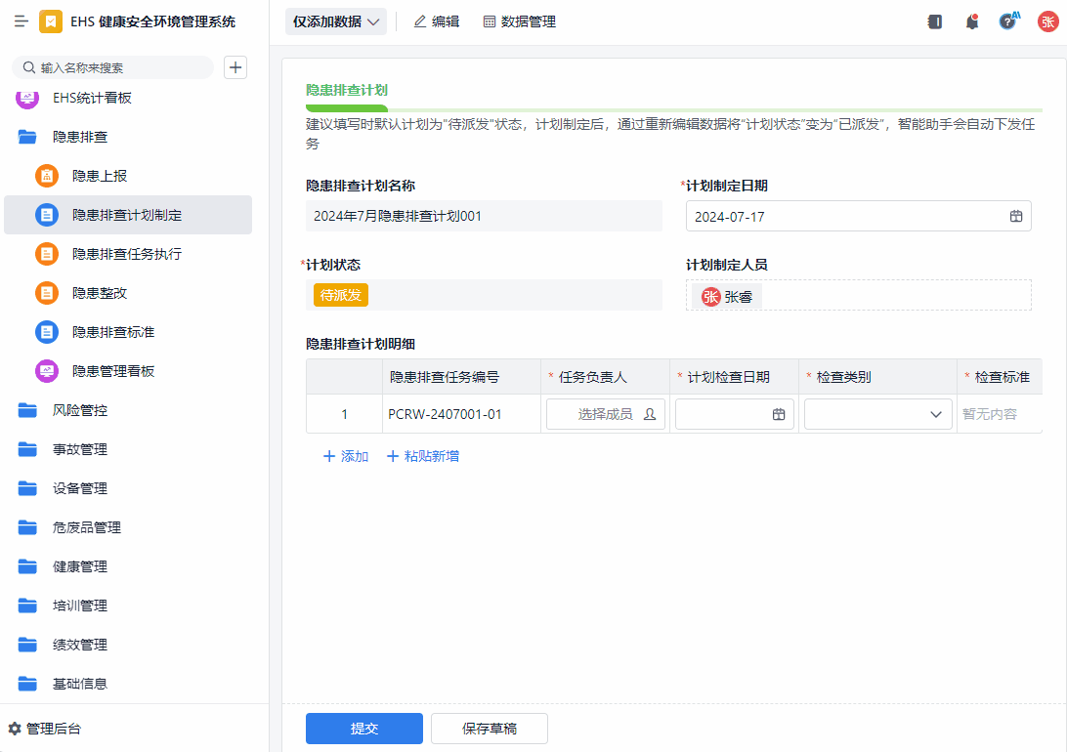This screenshot has height=752, width=1067.
Task: Click the 添加 row link
Action: tap(346, 456)
